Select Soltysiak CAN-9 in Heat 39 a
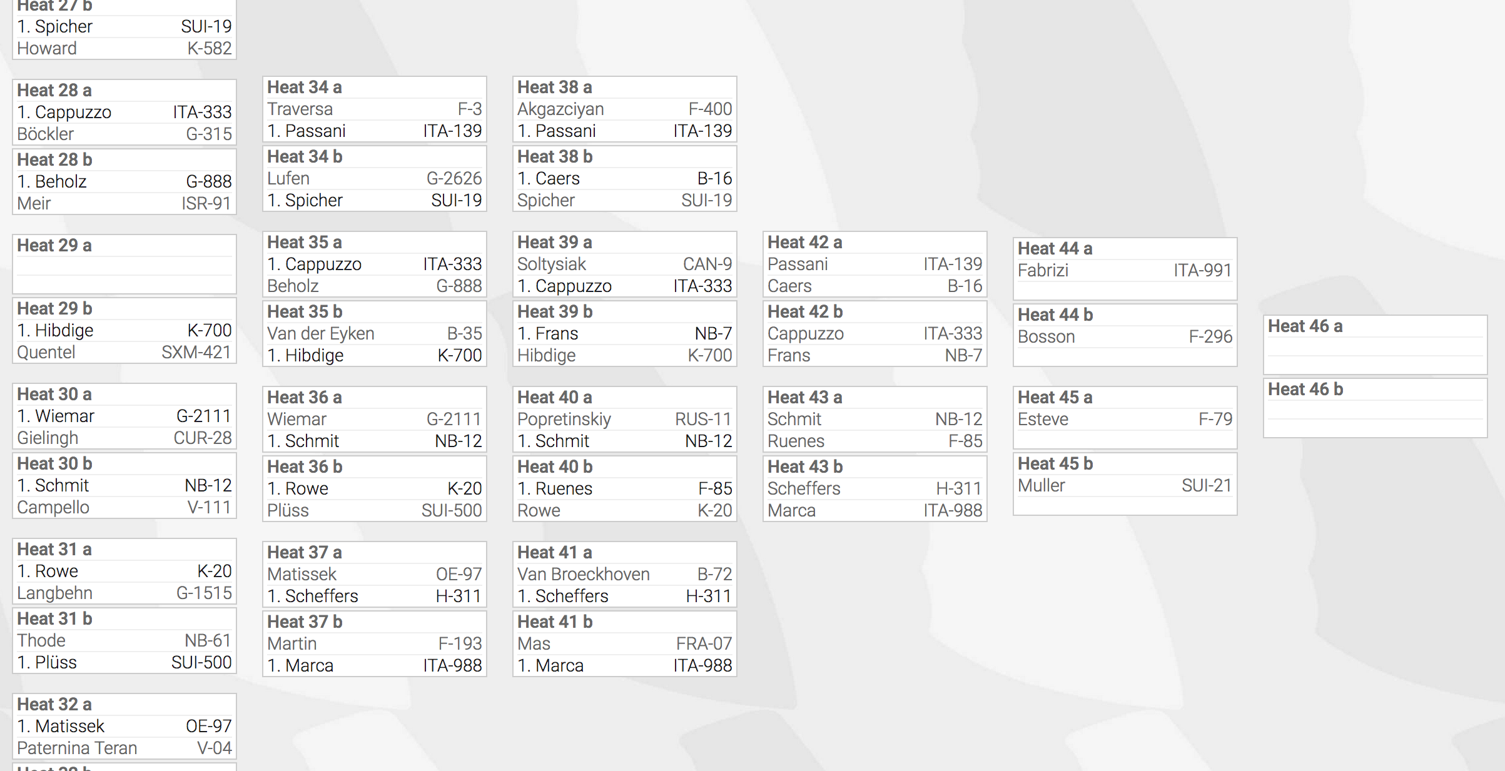The height and width of the screenshot is (771, 1505). [x=625, y=265]
